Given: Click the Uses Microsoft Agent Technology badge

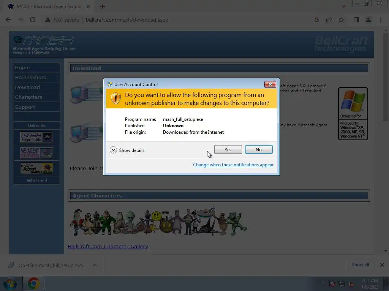Looking at the screenshot, I should pyautogui.click(x=36, y=168).
